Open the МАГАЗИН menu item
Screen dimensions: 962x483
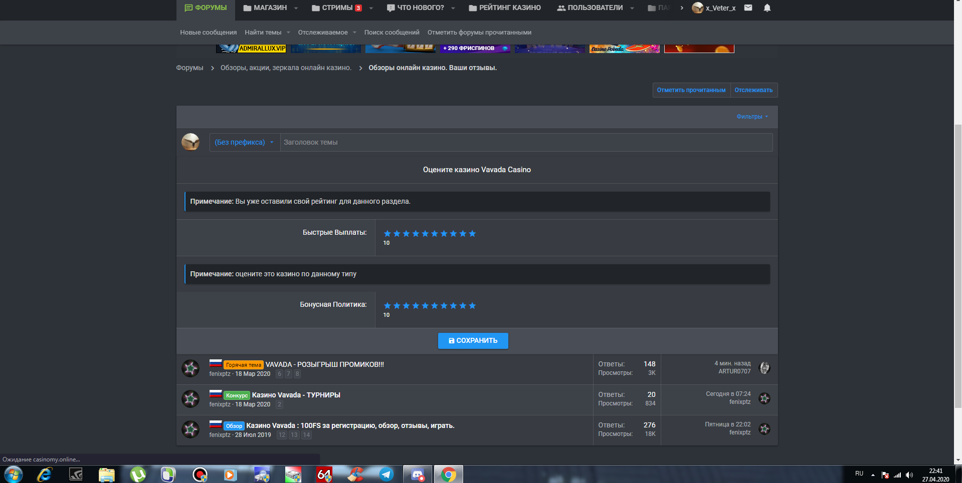click(x=265, y=8)
